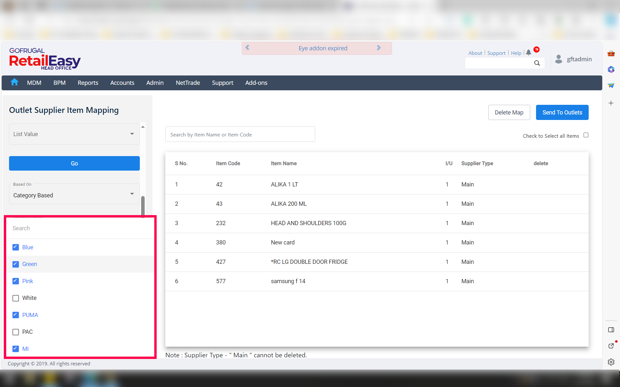This screenshot has width=620, height=387.
Task: Click the home icon in navigation bar
Action: 14,82
